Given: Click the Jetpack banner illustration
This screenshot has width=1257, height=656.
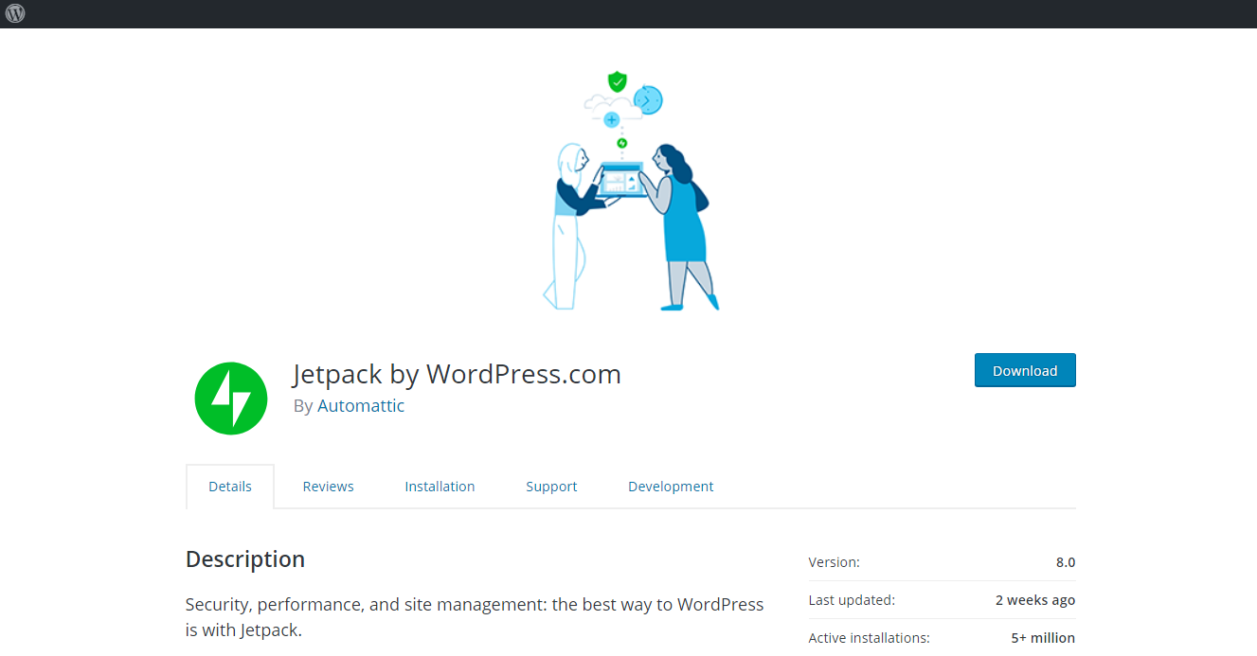Looking at the screenshot, I should tap(631, 189).
